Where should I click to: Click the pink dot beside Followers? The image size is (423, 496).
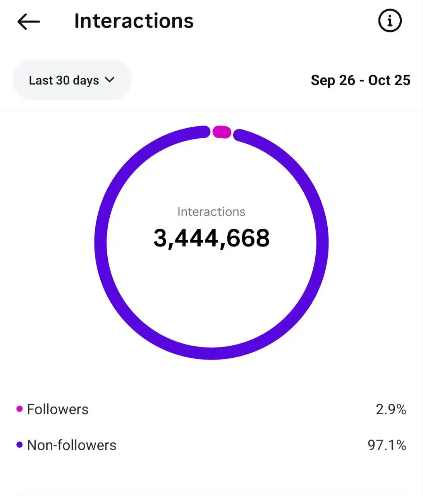point(19,409)
